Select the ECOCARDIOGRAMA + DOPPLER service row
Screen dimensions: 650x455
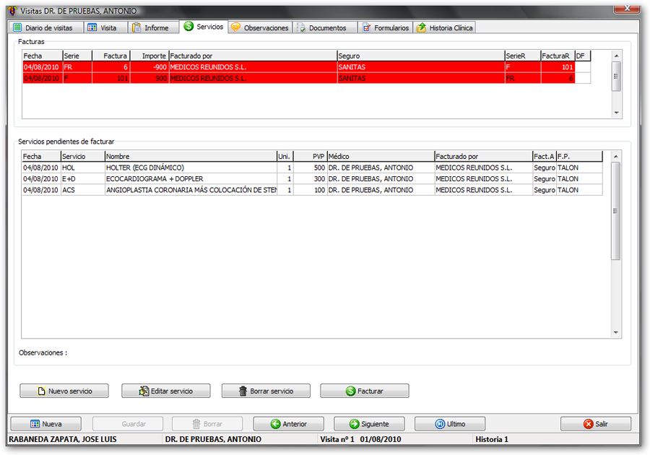point(191,178)
